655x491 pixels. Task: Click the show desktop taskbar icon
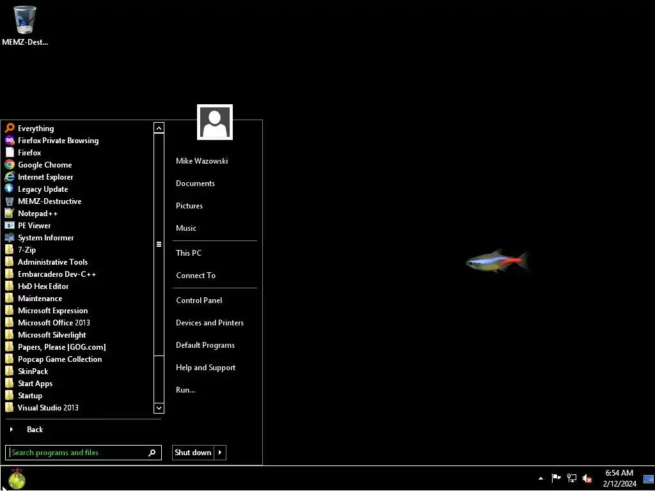tap(649, 479)
